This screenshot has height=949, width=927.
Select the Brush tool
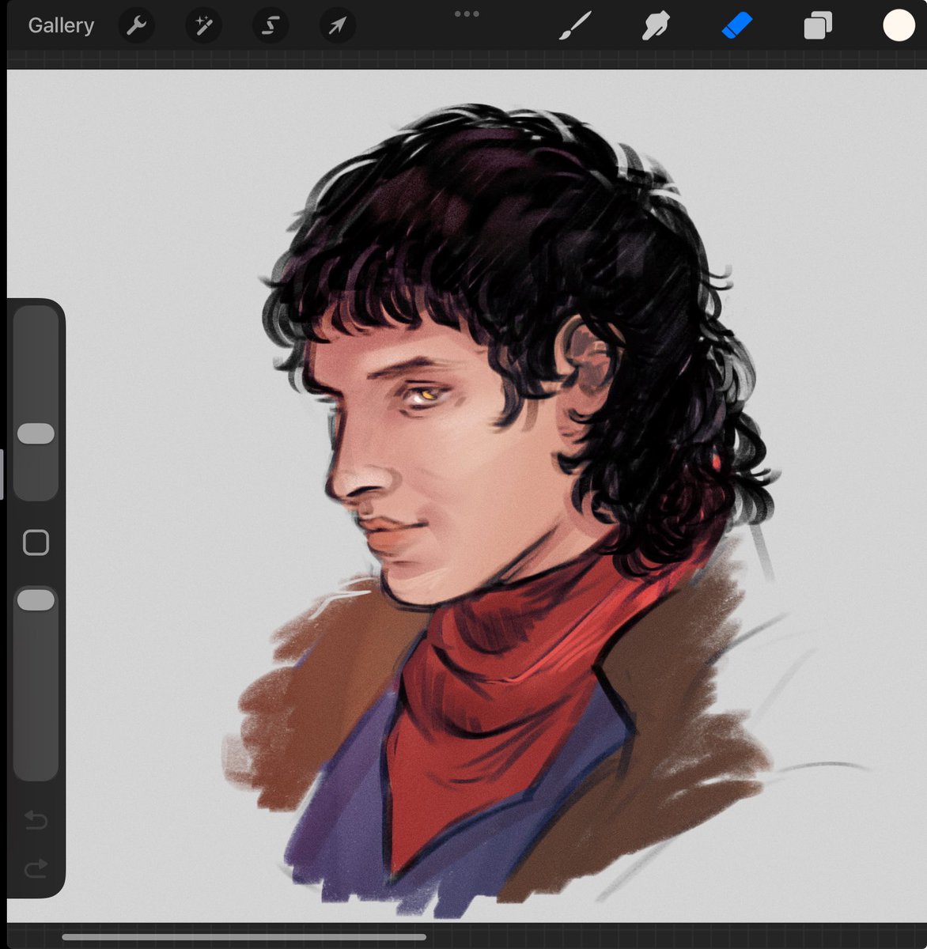click(x=577, y=25)
